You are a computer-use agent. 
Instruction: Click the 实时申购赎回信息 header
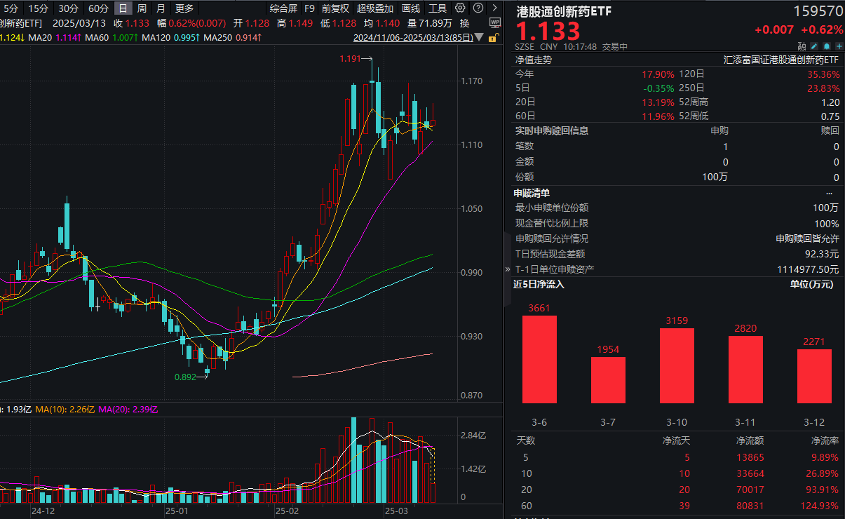pyautogui.click(x=552, y=130)
